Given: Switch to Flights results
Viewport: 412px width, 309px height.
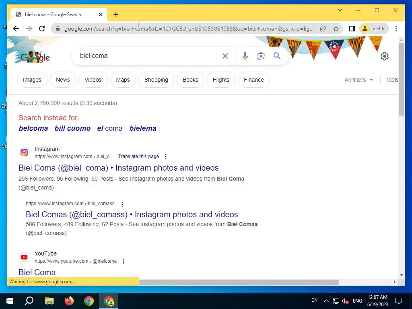Looking at the screenshot, I should [x=221, y=80].
